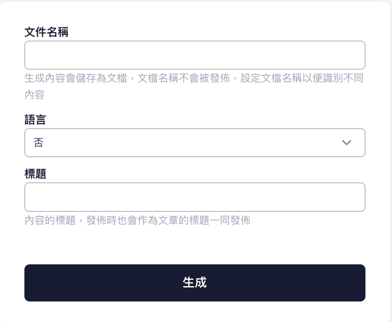Click the 文件名稱 input field
The image size is (392, 322).
[195, 55]
